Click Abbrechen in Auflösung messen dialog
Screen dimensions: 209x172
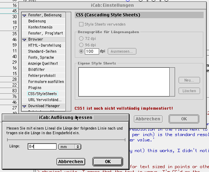[x=71, y=162]
